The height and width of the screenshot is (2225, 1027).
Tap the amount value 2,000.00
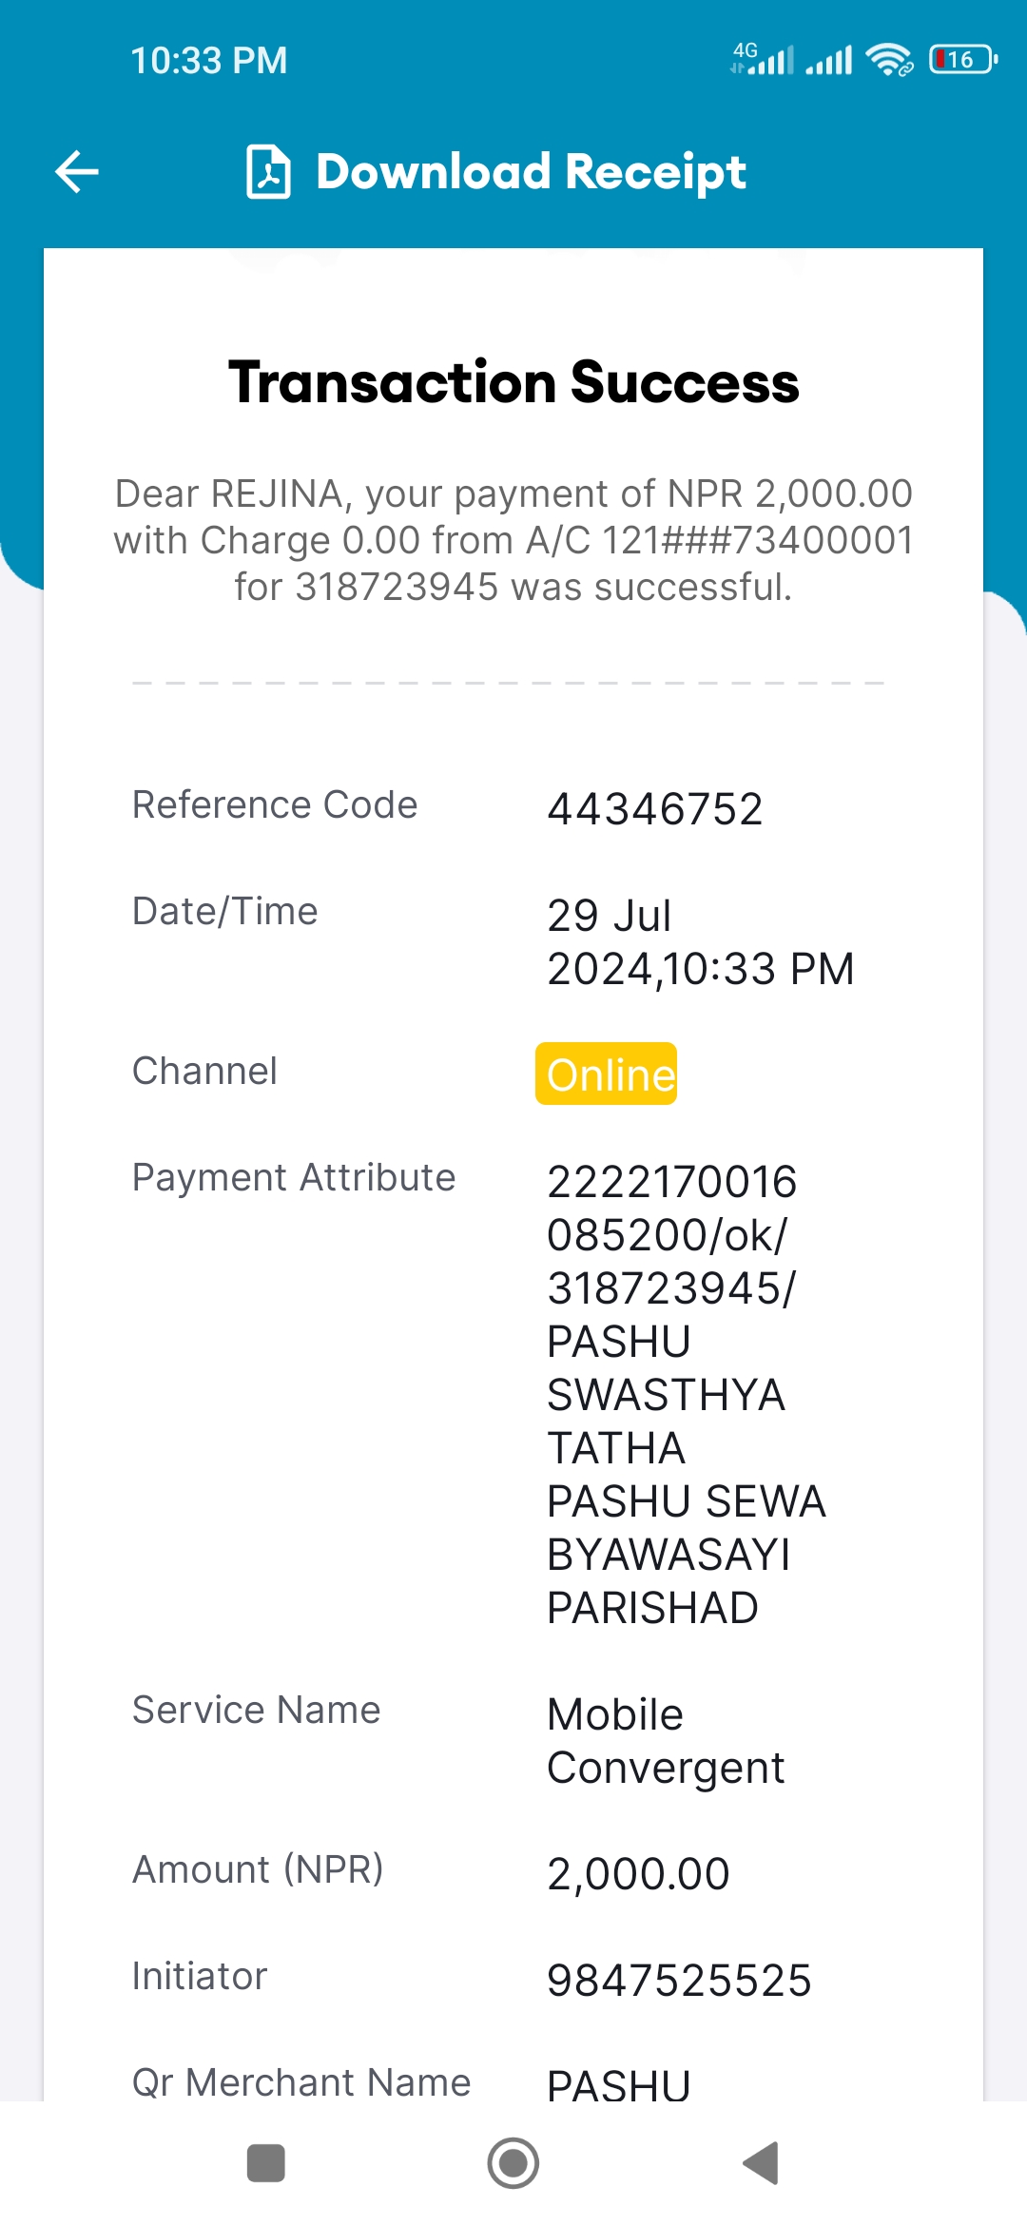click(639, 1874)
